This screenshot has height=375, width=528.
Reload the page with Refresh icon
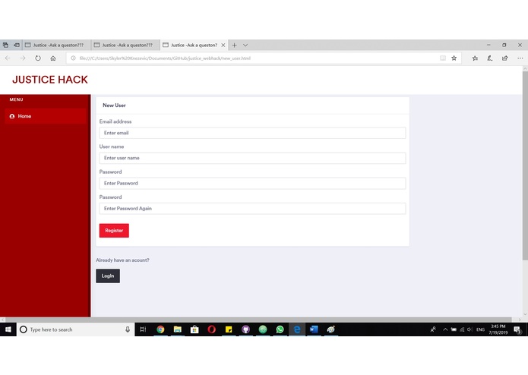[x=38, y=58]
